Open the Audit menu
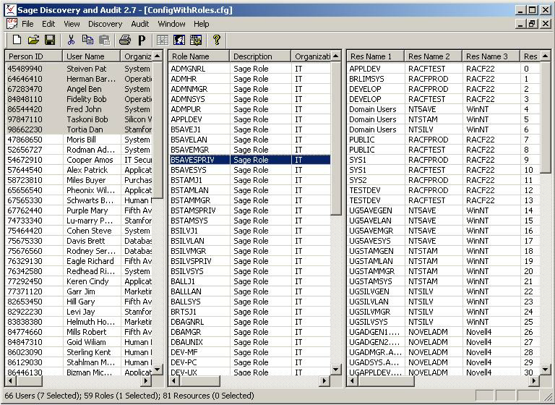The image size is (555, 405). point(140,24)
